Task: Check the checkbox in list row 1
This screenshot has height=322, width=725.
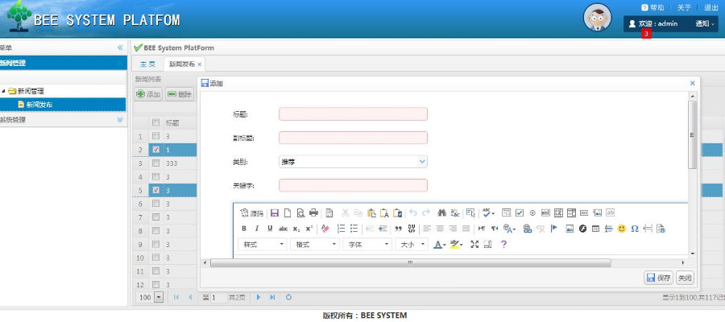Action: [x=155, y=136]
